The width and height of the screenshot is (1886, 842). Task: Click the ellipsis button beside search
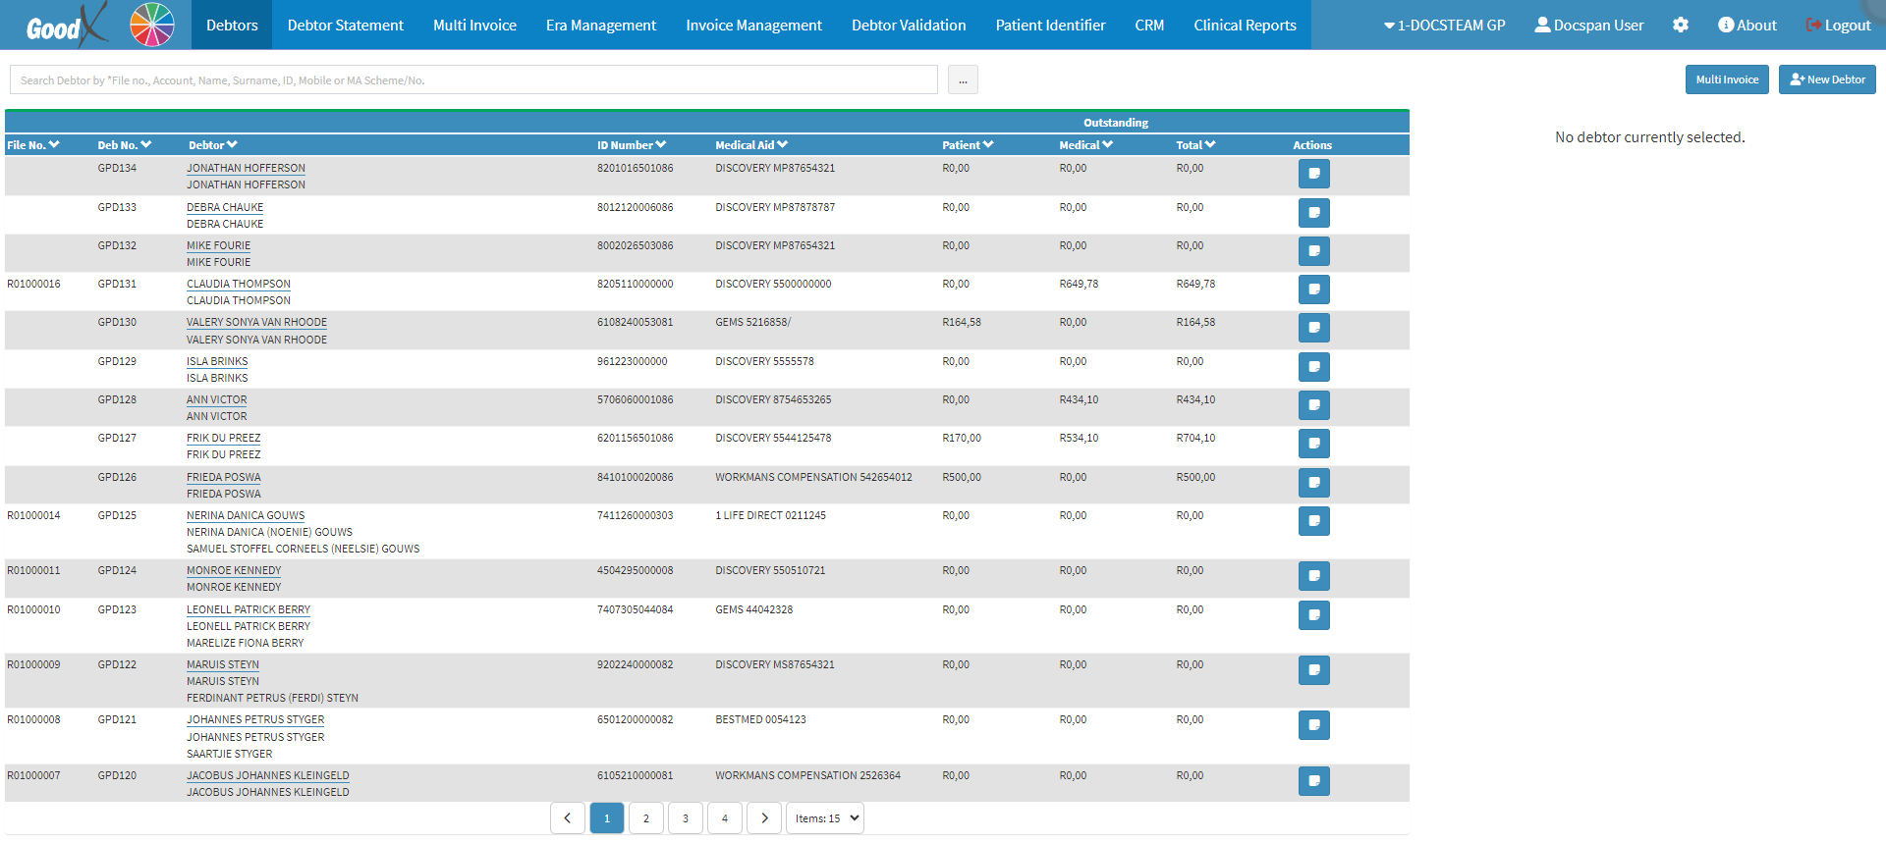point(963,80)
